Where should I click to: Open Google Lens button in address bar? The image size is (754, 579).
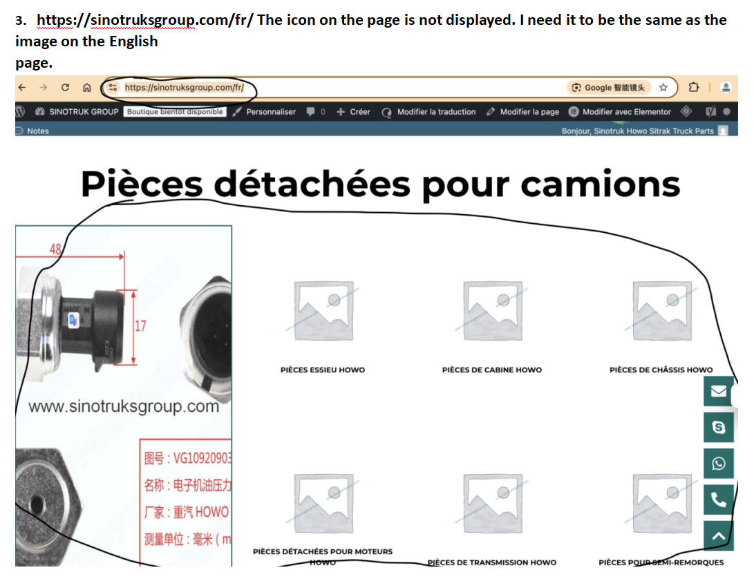[x=608, y=88]
